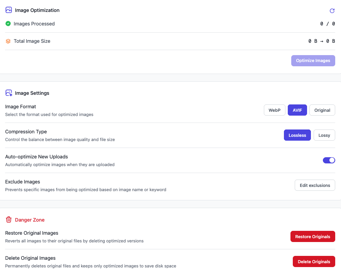Switch compression type to Lossy
This screenshot has width=341, height=274.
coord(324,135)
